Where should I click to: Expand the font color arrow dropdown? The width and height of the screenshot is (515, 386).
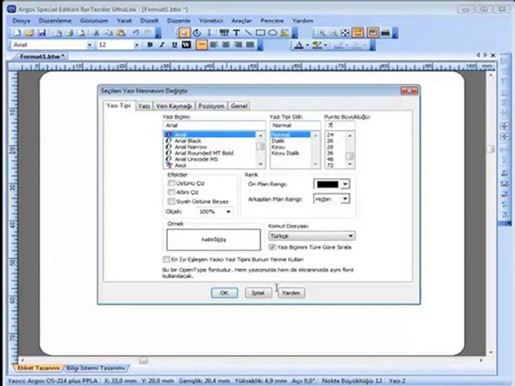coord(307,45)
